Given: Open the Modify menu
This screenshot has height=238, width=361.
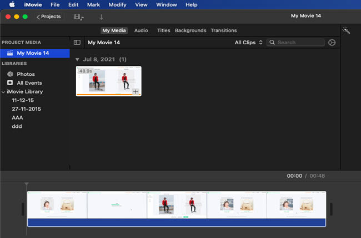Looking at the screenshot, I should [x=117, y=4].
